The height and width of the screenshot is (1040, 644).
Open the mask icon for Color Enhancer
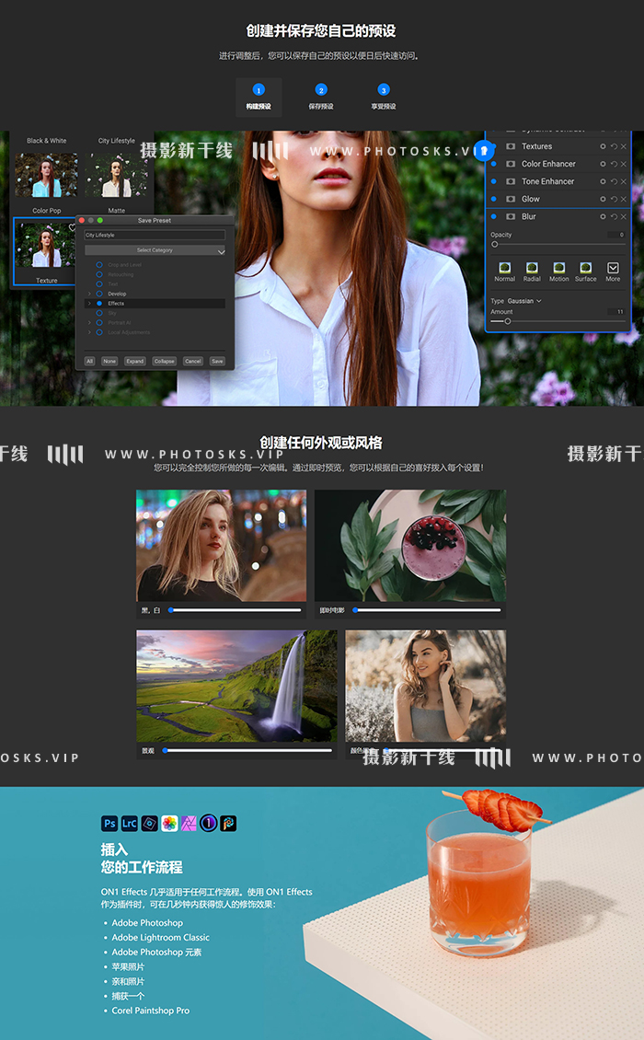pyautogui.click(x=511, y=164)
